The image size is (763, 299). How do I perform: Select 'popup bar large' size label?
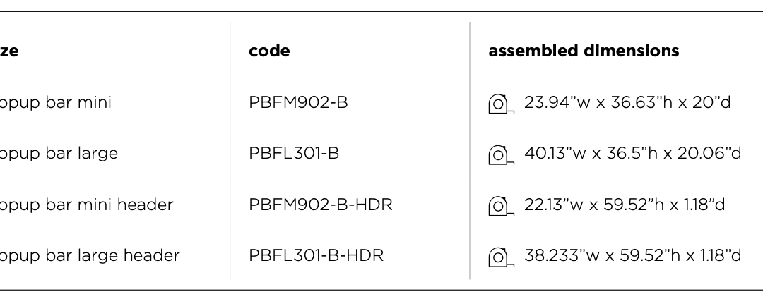[x=59, y=154]
